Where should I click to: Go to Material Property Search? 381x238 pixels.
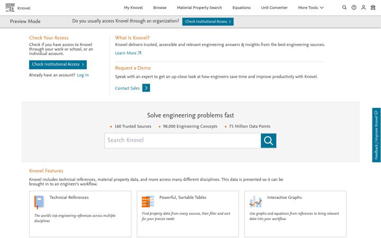(x=199, y=8)
